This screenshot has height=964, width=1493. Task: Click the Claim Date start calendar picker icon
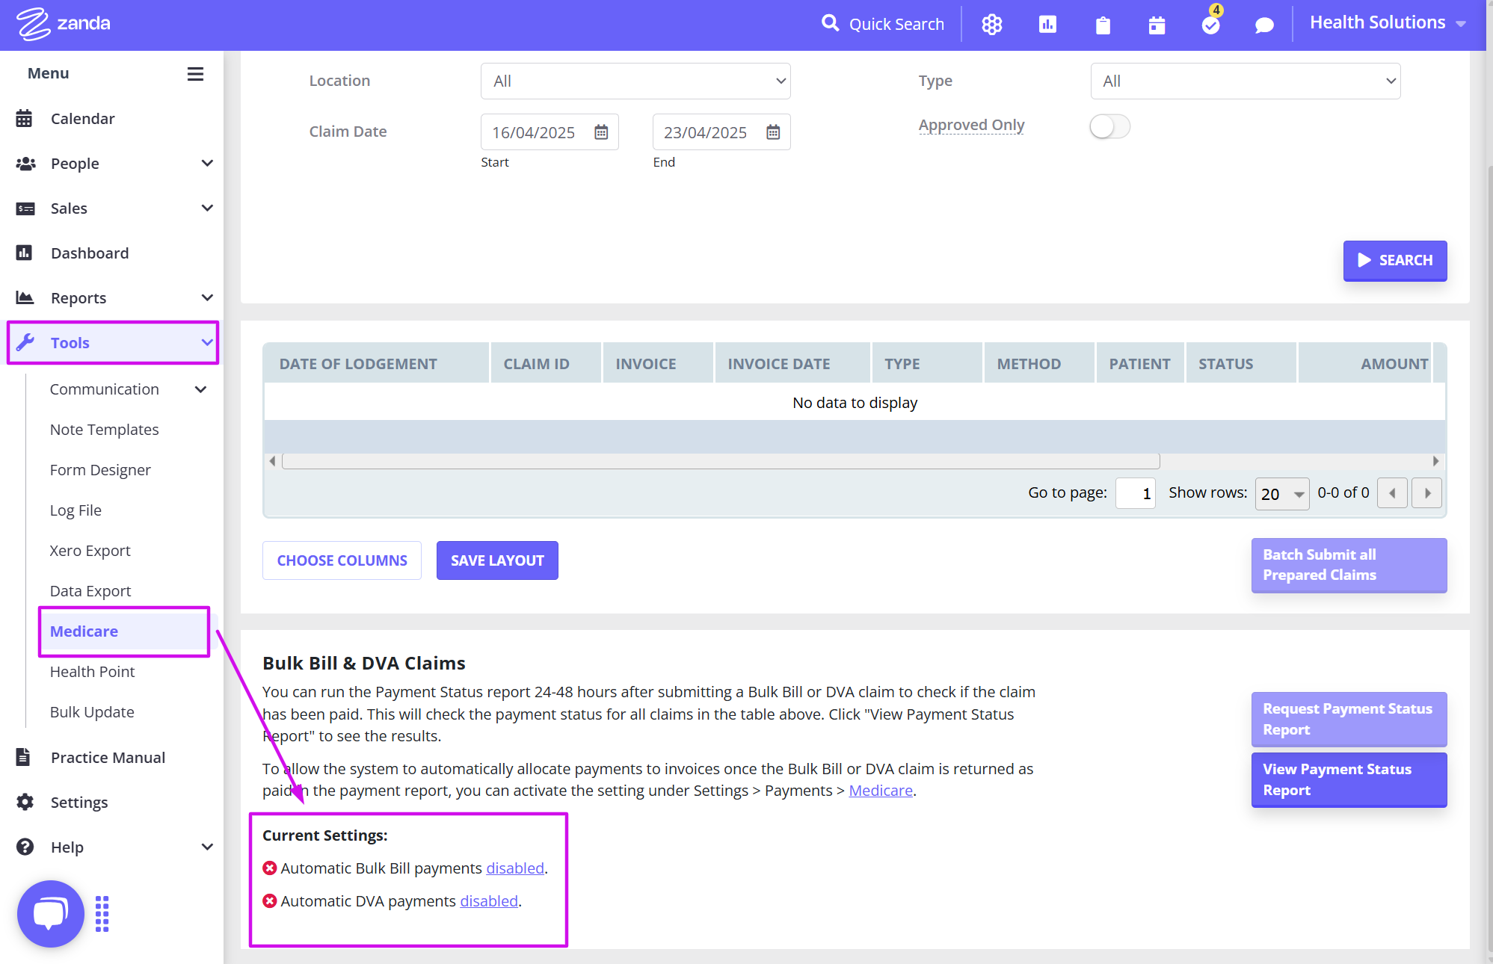coord(601,132)
